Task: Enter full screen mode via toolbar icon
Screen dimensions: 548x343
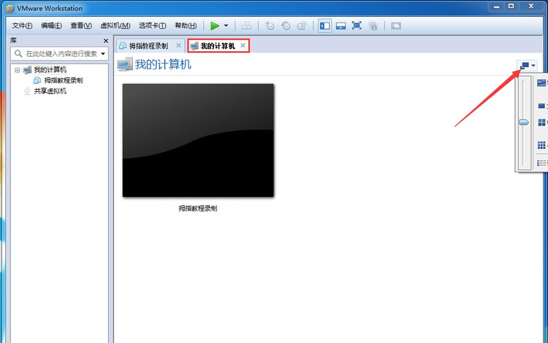Action: pos(357,26)
